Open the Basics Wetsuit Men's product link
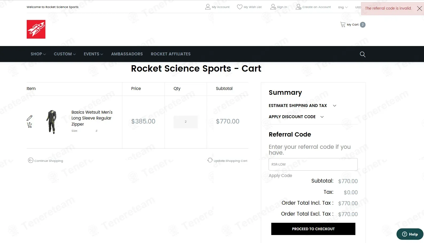The width and height of the screenshot is (424, 243). pos(92,118)
